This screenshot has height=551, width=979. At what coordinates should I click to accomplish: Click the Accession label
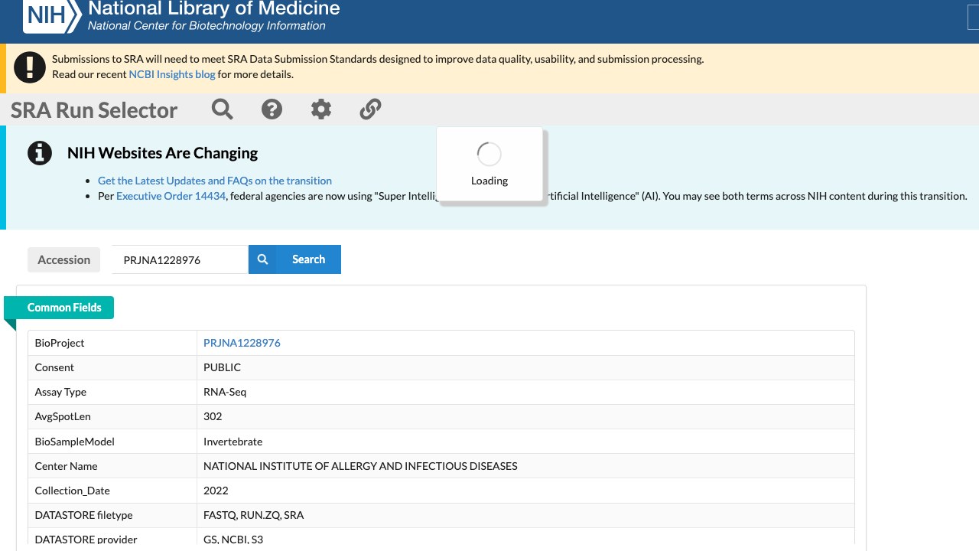[64, 259]
